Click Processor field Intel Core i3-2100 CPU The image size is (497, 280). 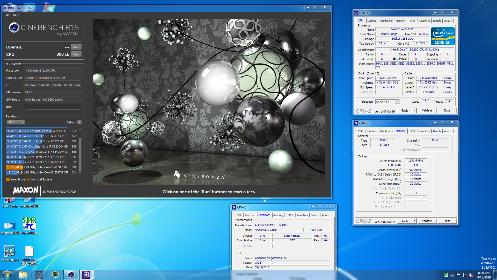coord(53,71)
